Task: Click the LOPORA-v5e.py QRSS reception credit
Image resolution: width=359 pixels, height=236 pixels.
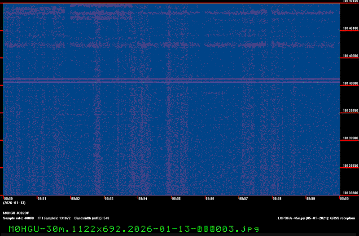Action: (x=316, y=218)
